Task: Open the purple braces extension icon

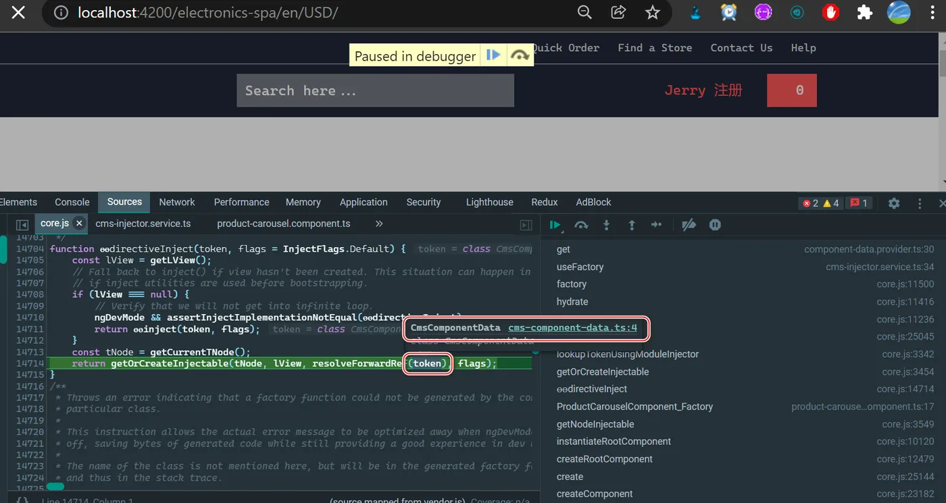Action: tap(763, 13)
